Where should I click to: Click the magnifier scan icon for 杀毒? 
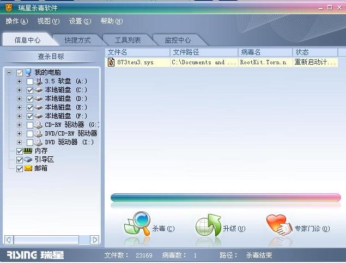tap(137, 224)
